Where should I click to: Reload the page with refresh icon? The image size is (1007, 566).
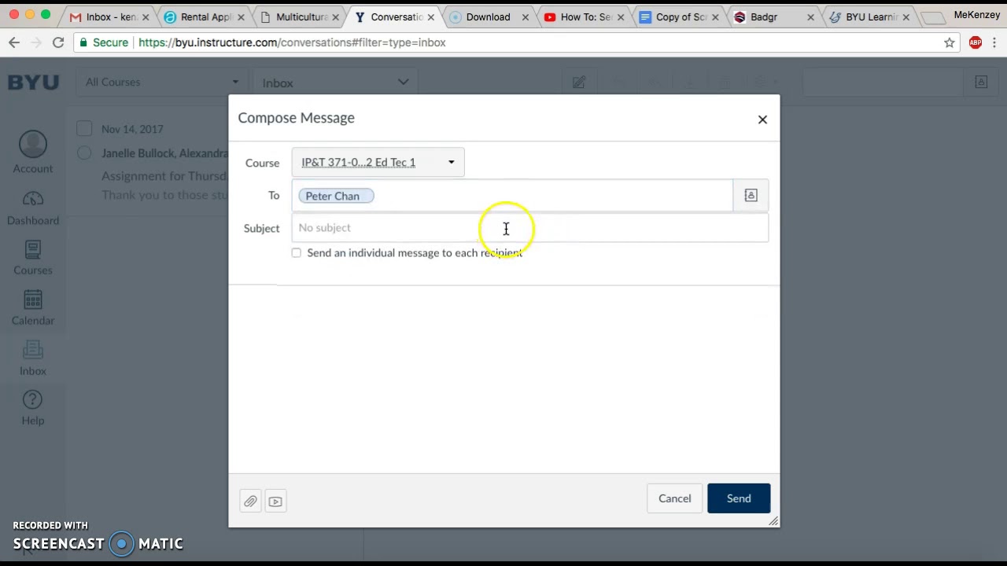[x=58, y=42]
